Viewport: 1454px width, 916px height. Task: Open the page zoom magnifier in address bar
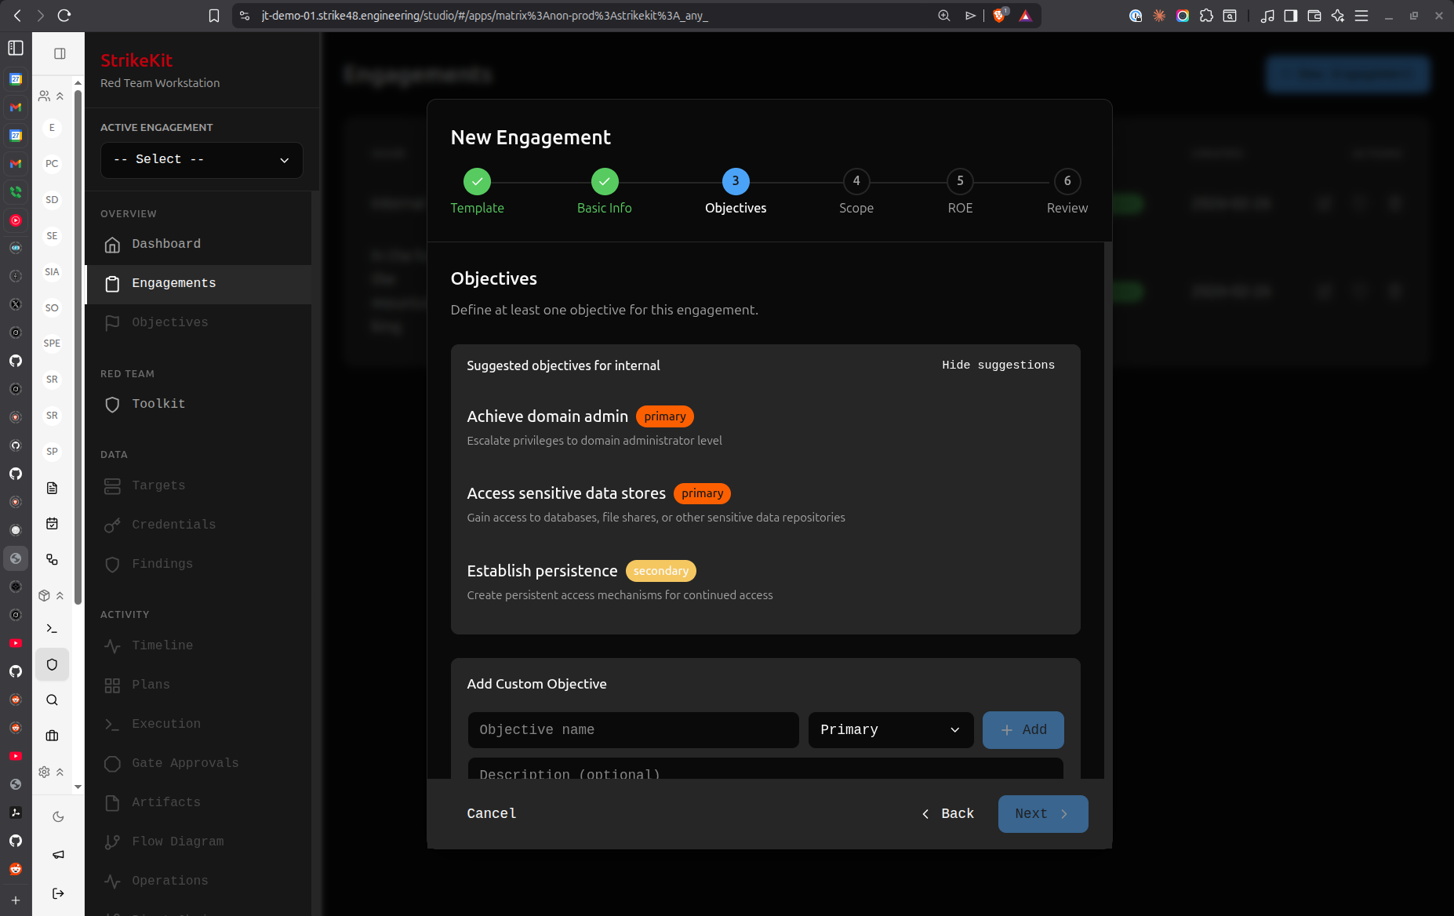[944, 16]
